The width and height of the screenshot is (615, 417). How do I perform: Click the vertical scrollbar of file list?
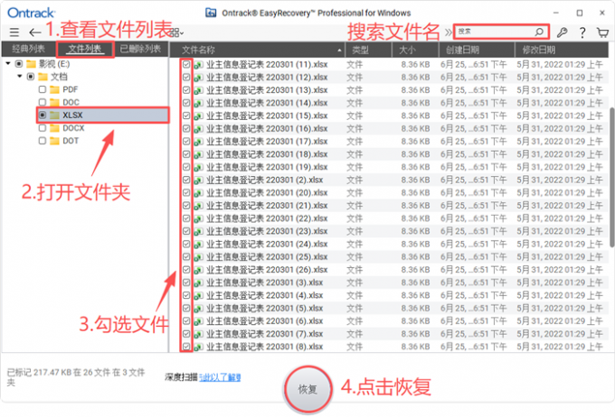point(612,178)
